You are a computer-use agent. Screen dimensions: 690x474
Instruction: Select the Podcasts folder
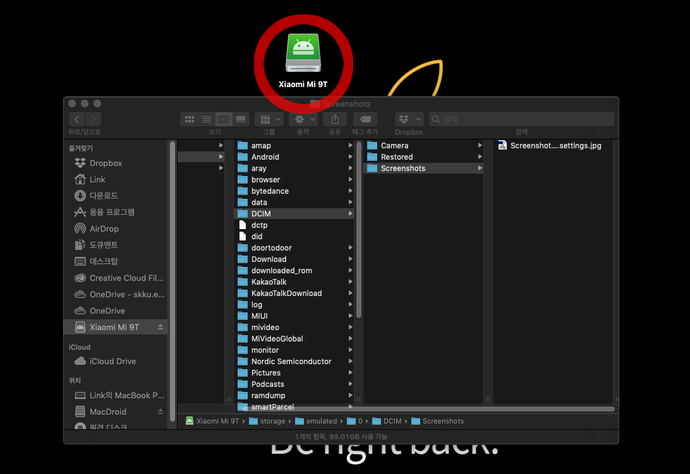[294, 384]
